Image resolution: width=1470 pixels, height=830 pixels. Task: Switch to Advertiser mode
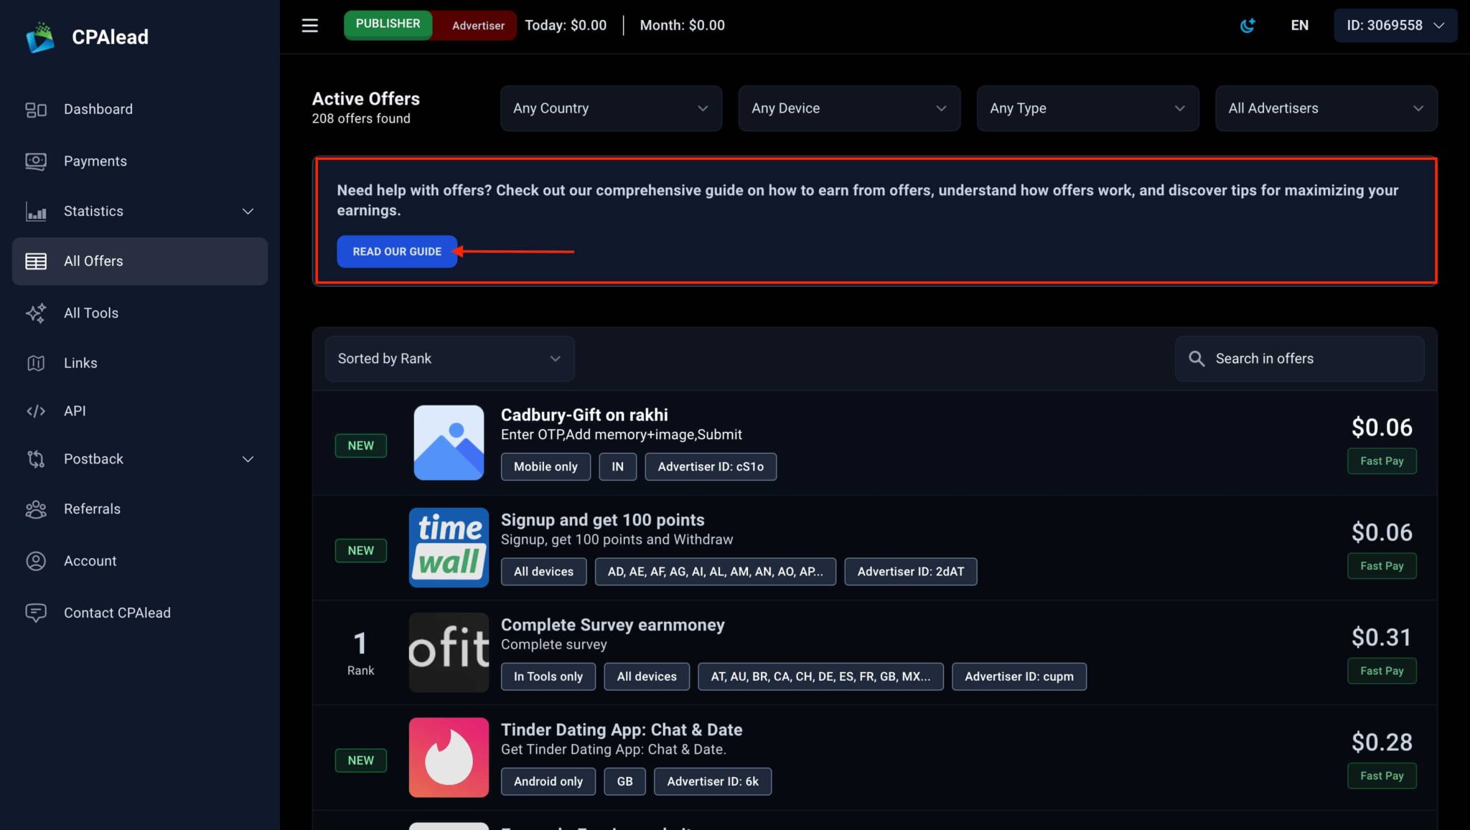tap(478, 26)
